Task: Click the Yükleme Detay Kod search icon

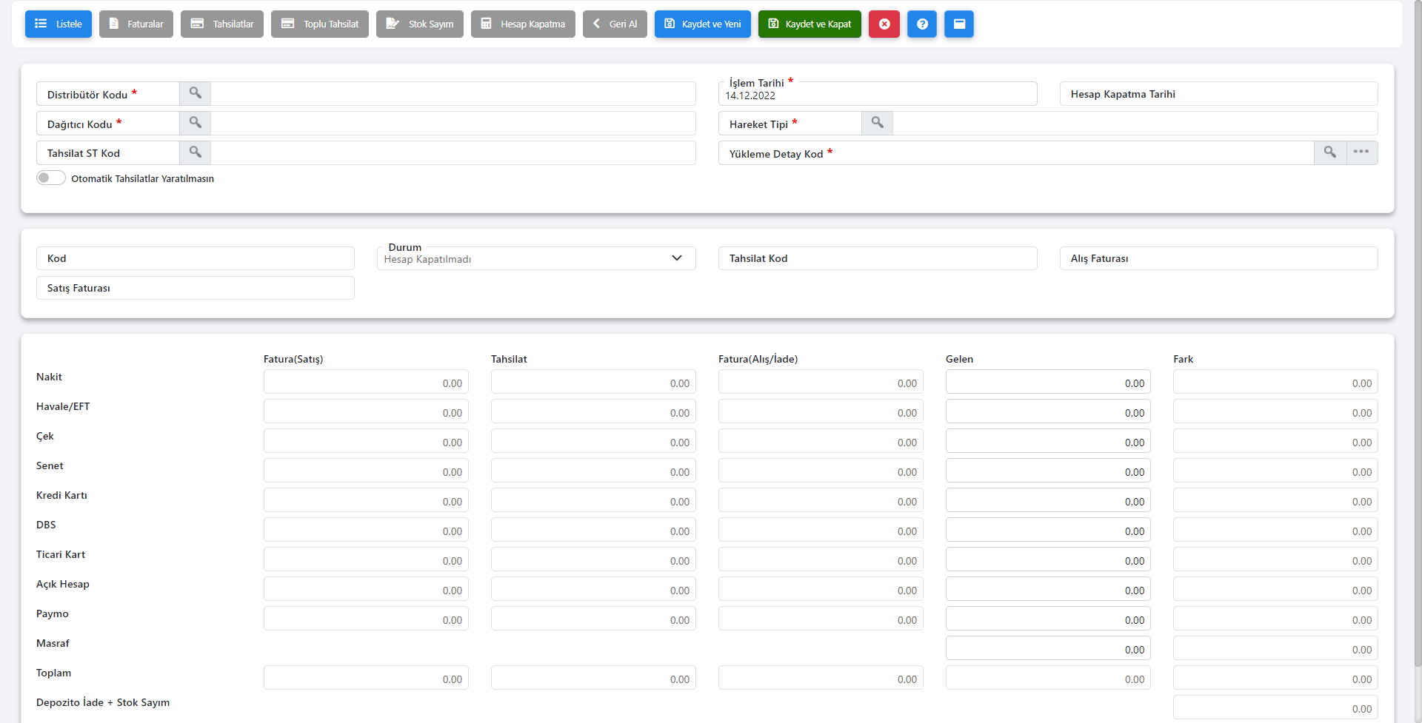Action: [1329, 152]
